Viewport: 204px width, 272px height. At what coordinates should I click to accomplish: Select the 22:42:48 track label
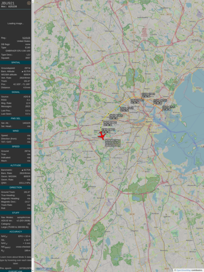[x=108, y=131]
